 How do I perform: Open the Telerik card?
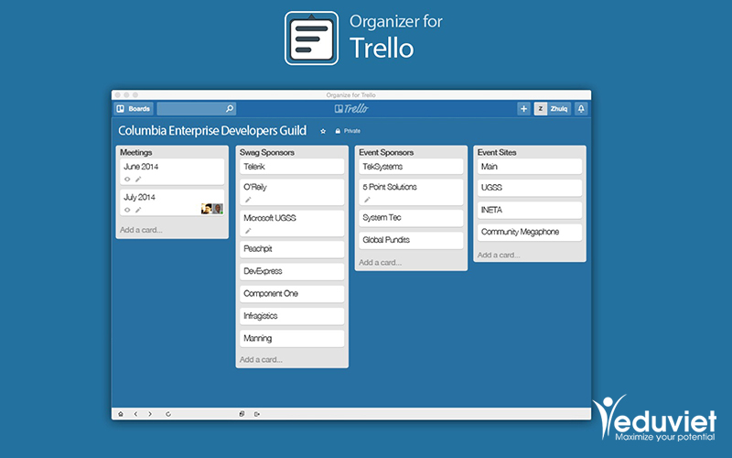tap(292, 167)
